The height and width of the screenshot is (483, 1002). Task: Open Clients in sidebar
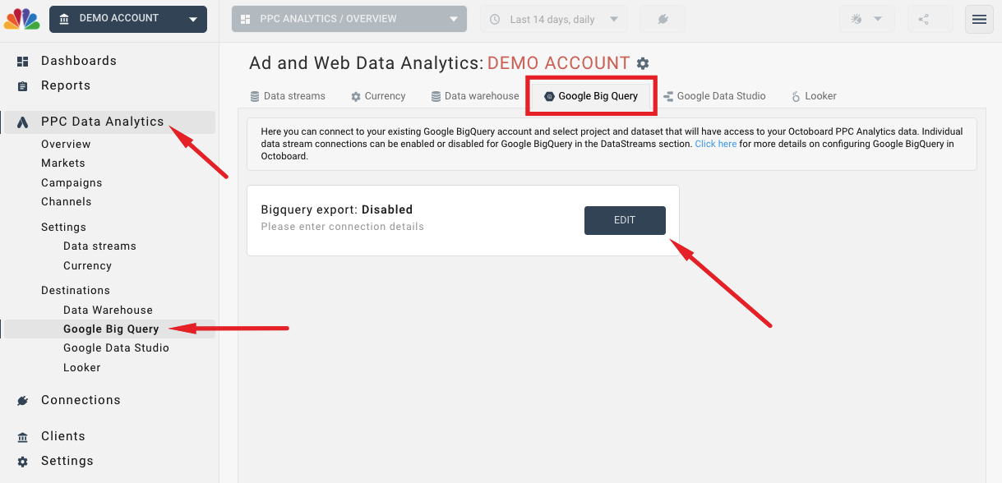point(63,436)
